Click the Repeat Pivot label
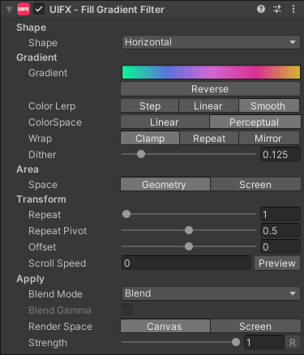 pyautogui.click(x=58, y=231)
